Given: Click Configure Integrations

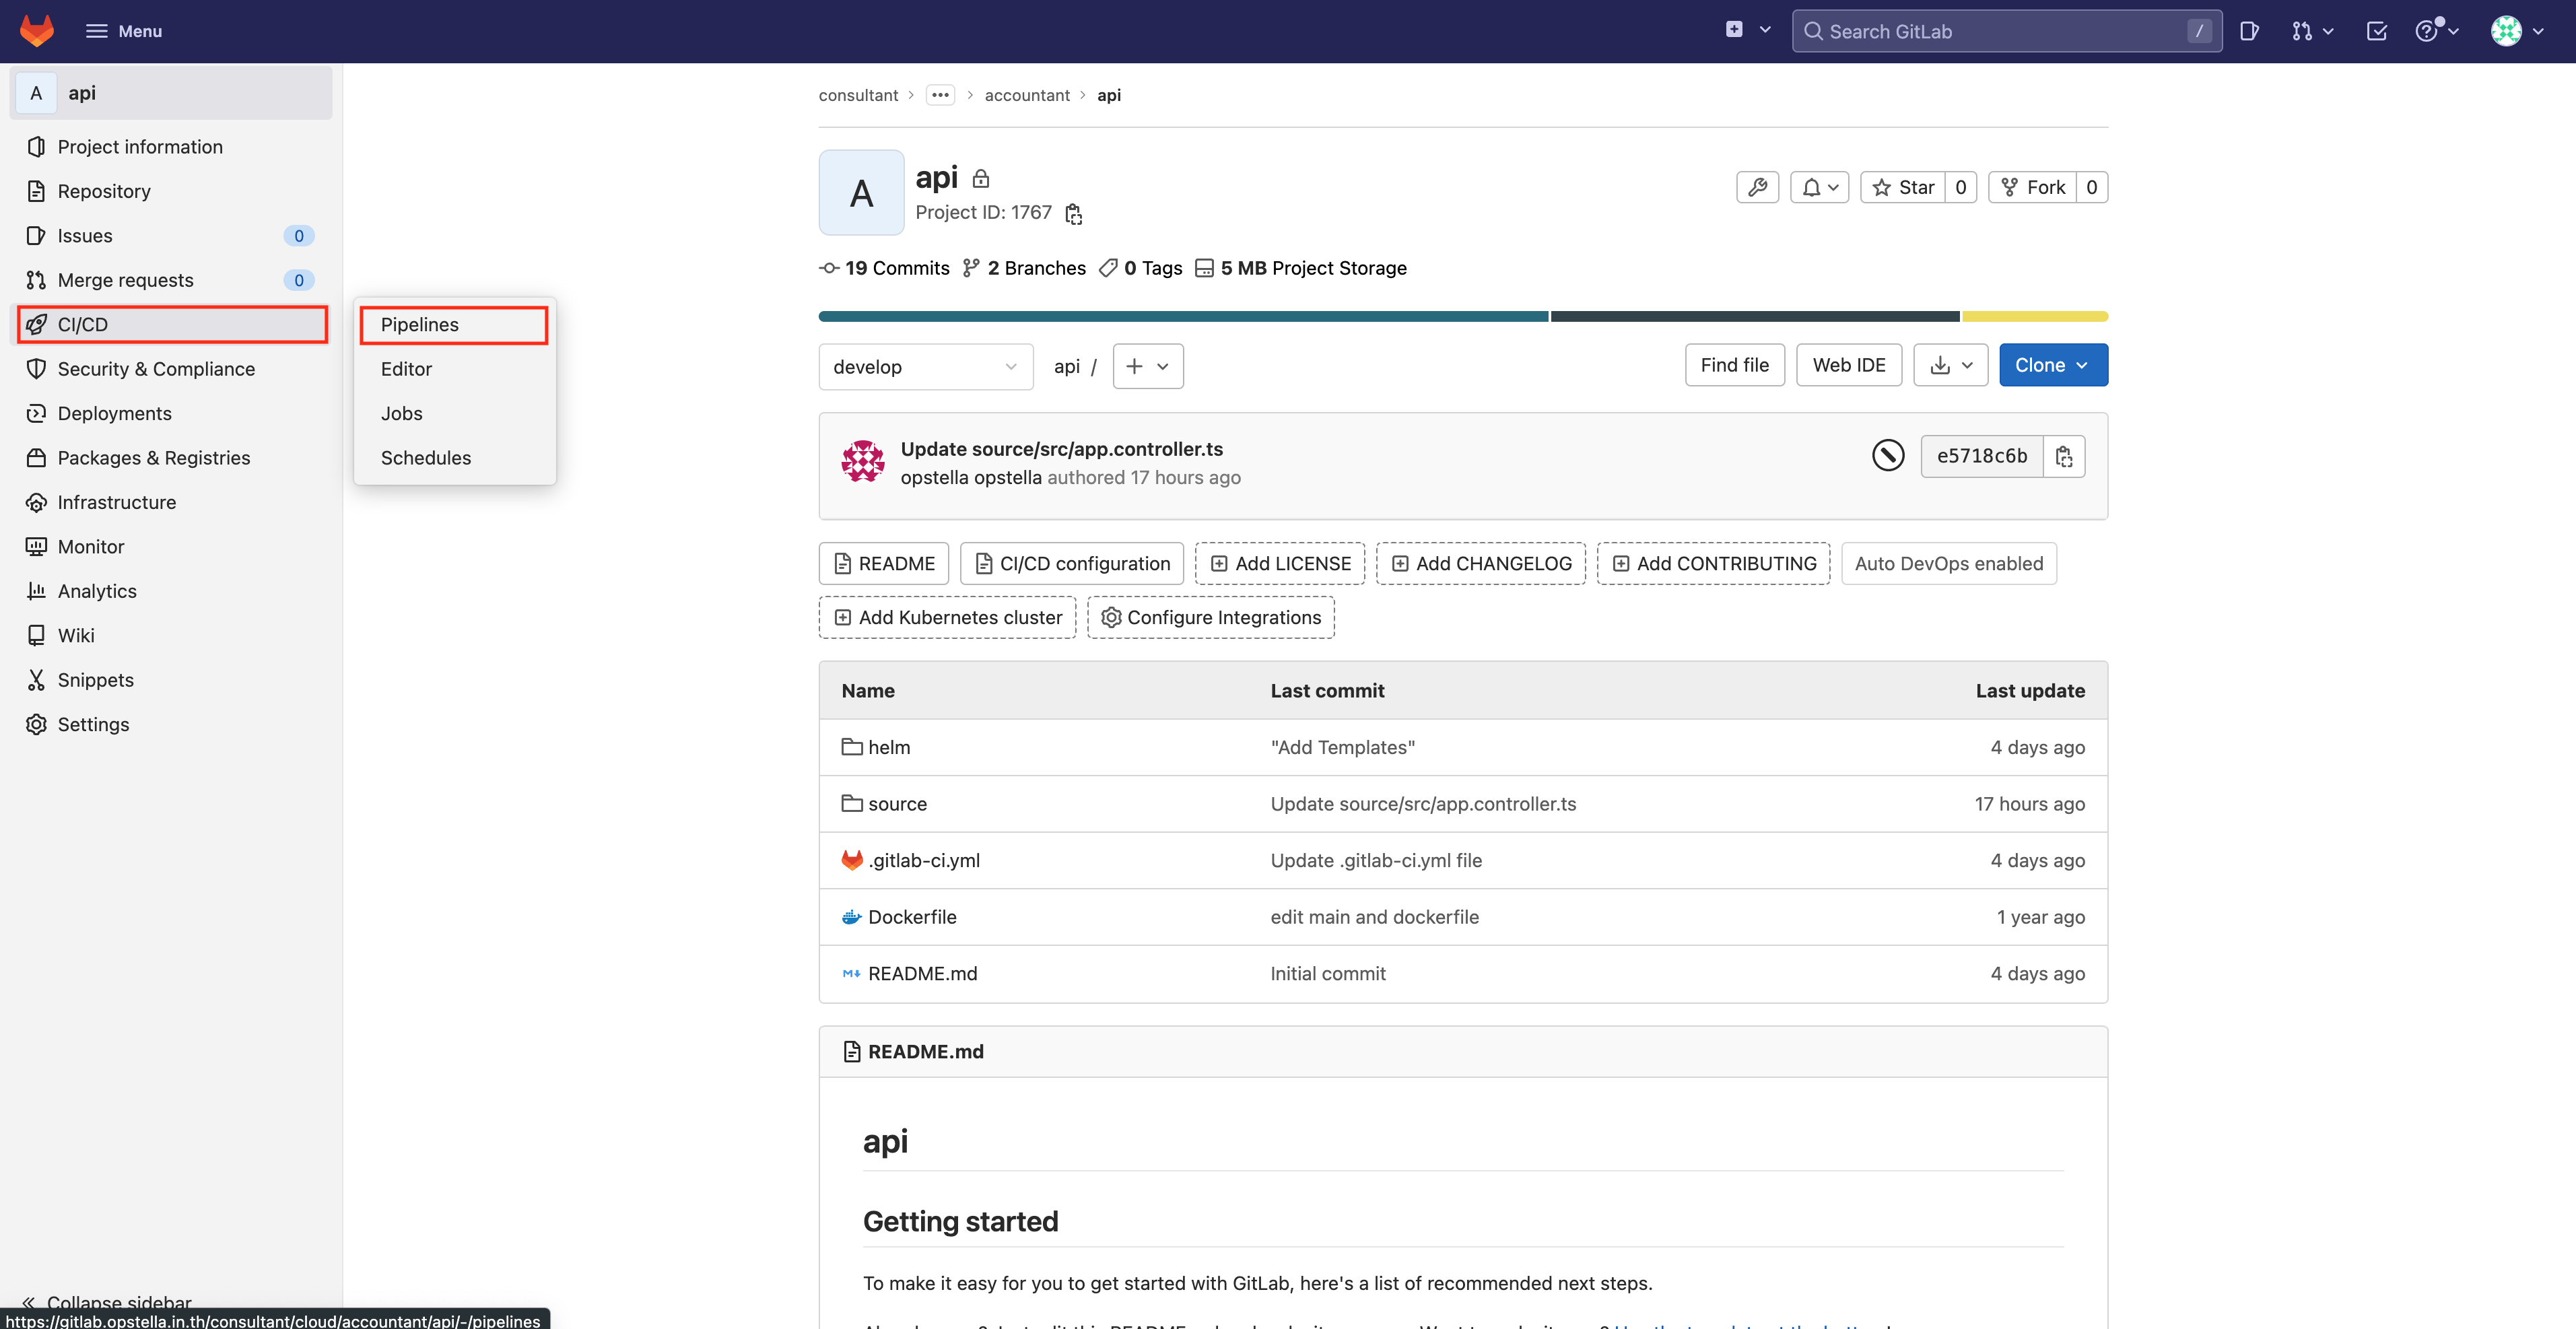Looking at the screenshot, I should coord(1211,617).
